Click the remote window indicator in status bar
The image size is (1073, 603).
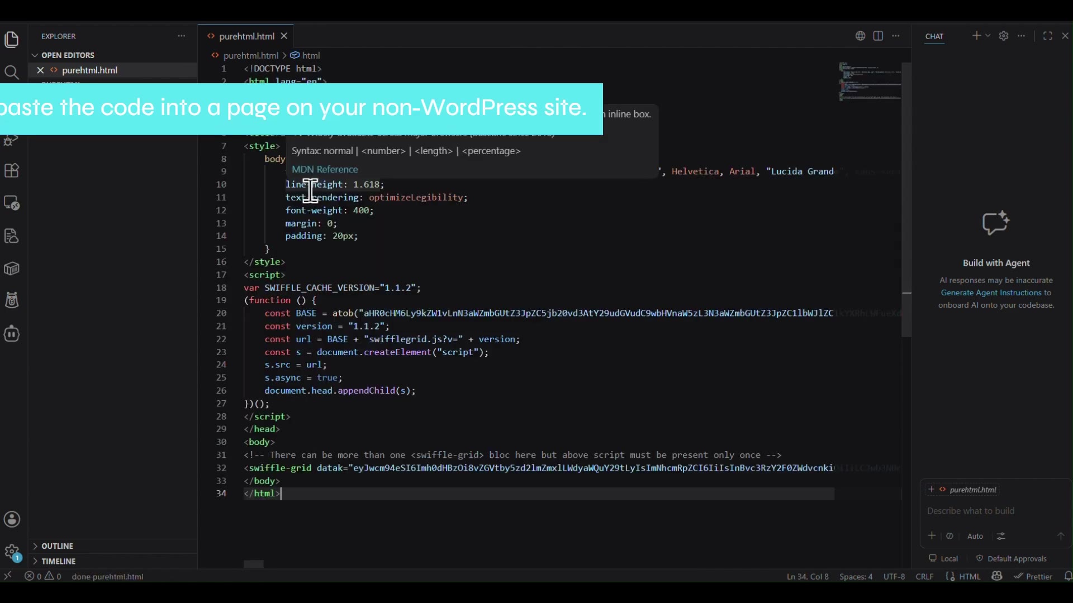[x=8, y=576]
